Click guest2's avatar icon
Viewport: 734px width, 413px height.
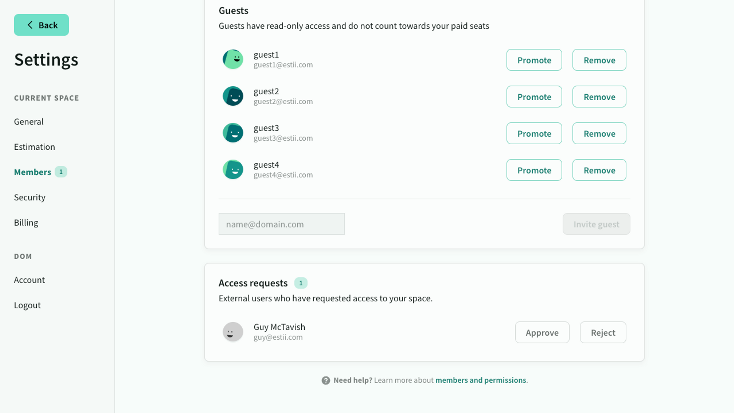point(233,96)
